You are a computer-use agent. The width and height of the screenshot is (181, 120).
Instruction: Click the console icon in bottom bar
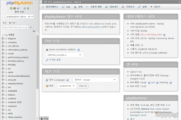(42, 118)
